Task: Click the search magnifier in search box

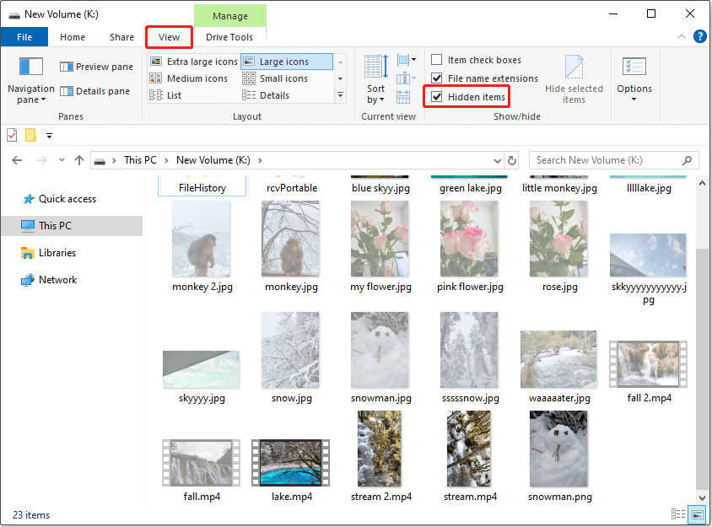Action: [687, 160]
